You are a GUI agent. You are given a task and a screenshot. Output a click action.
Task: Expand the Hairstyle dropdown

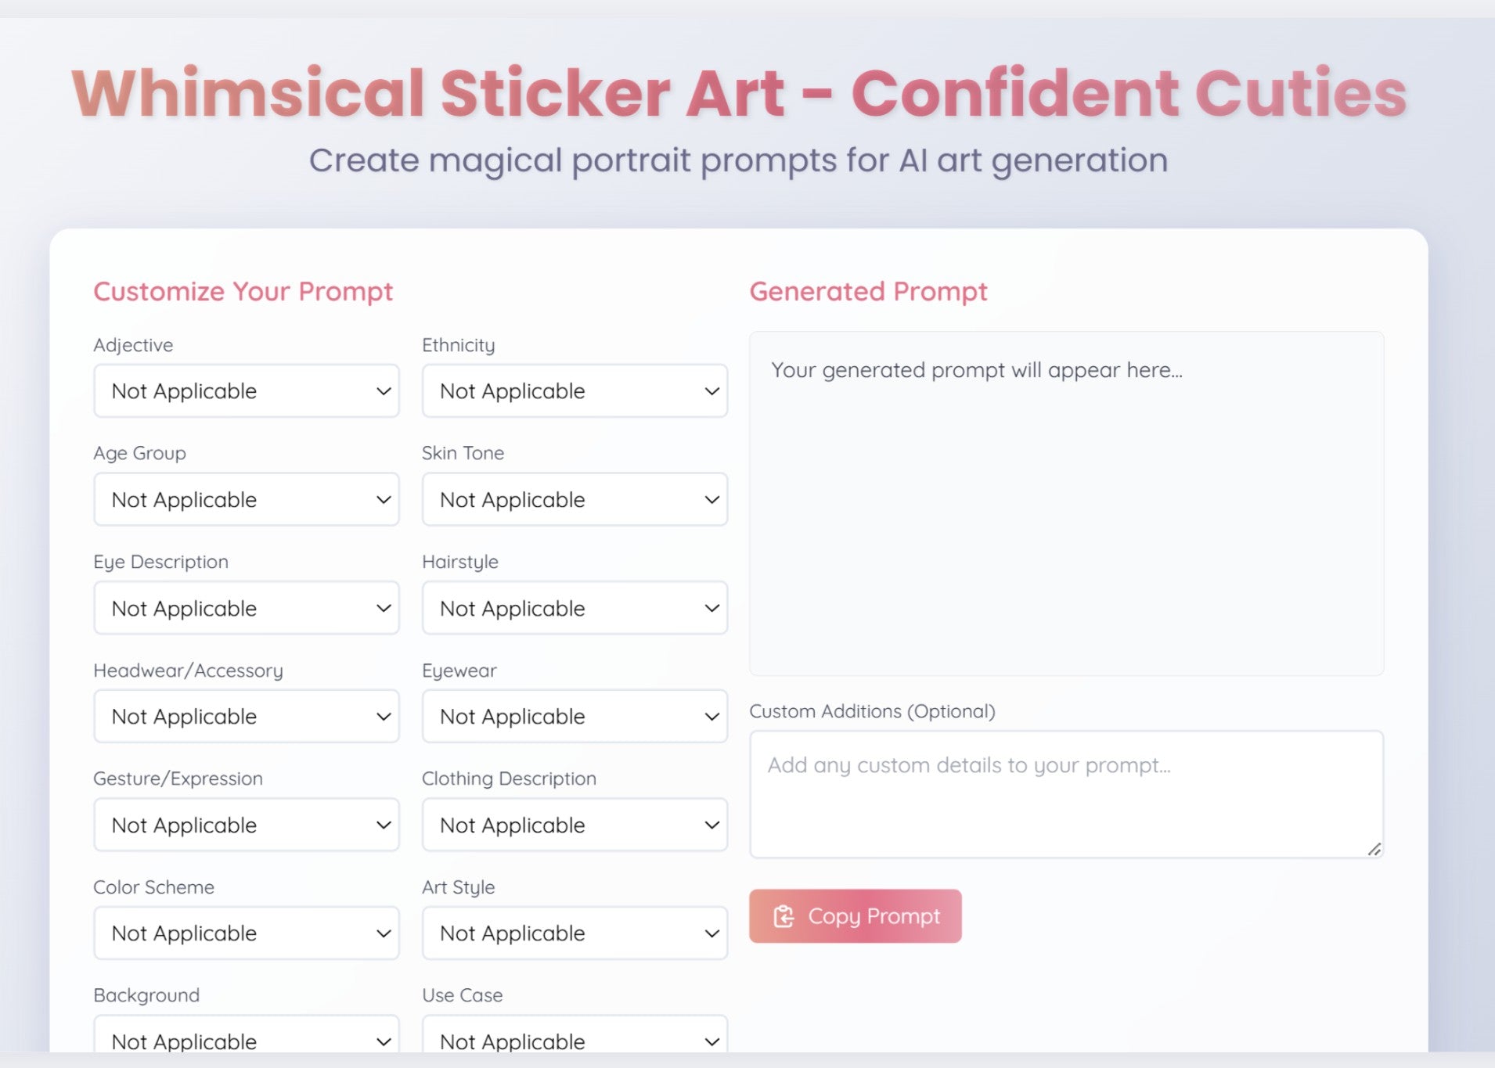point(575,609)
